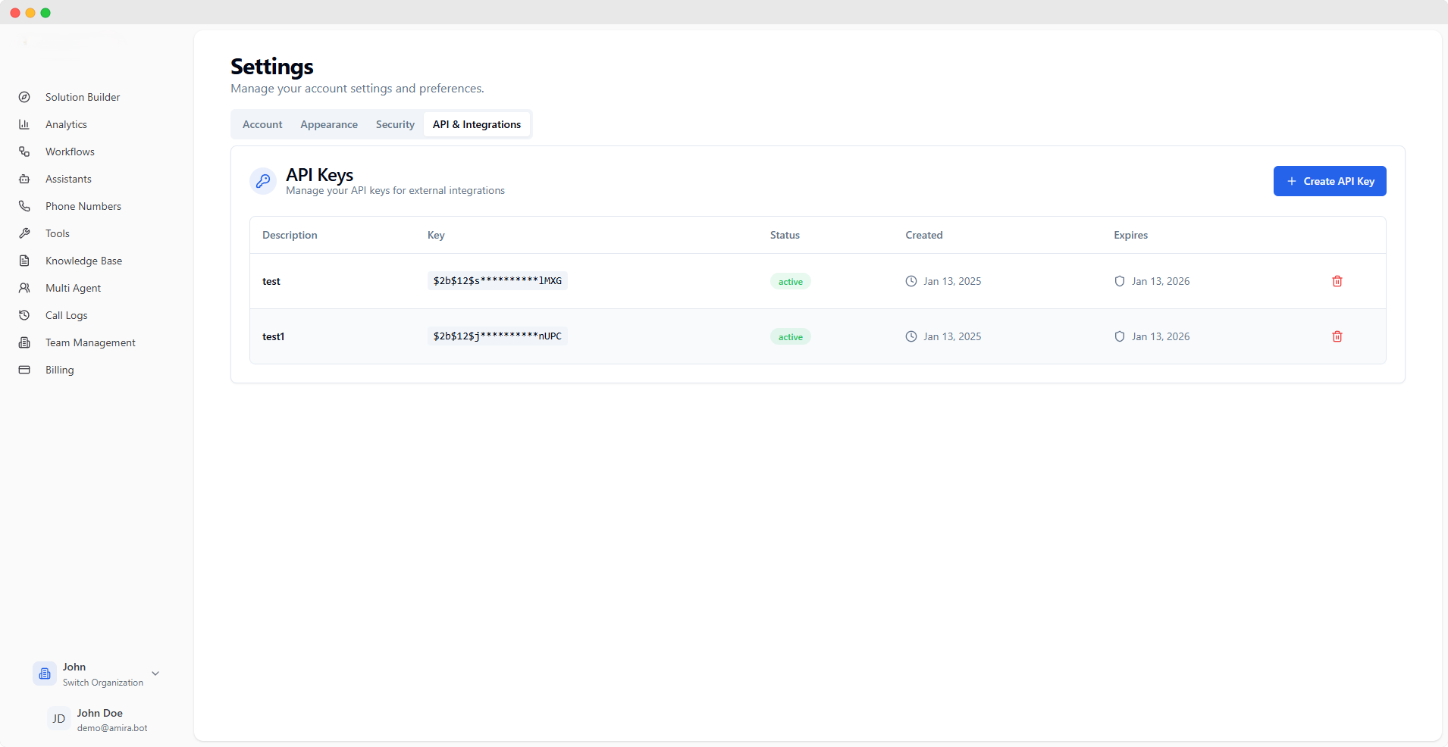This screenshot has width=1448, height=747.
Task: Select the Call Logs history icon
Action: [25, 315]
